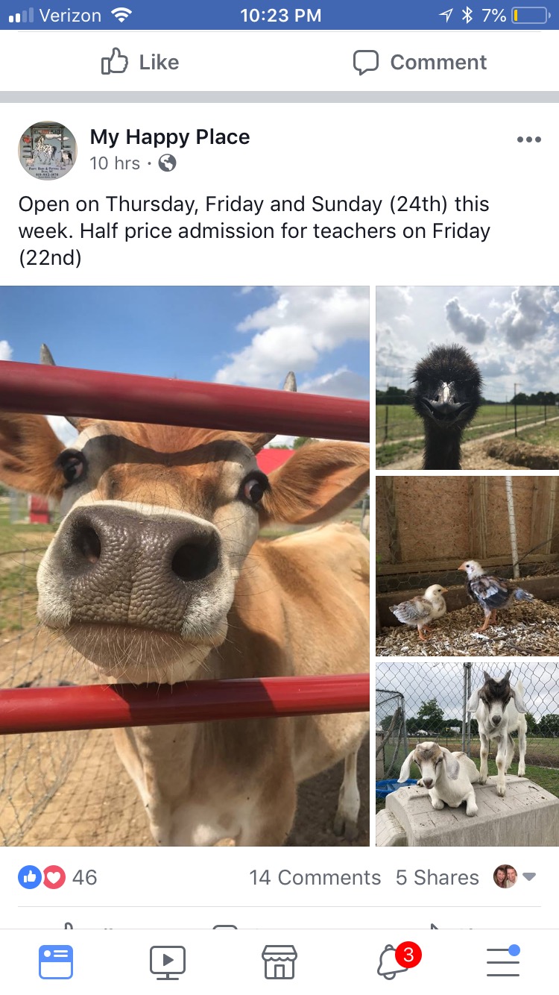Viewport: 559px width, 995px height.
Task: Tap the speech bubble Comment icon
Action: click(x=365, y=63)
